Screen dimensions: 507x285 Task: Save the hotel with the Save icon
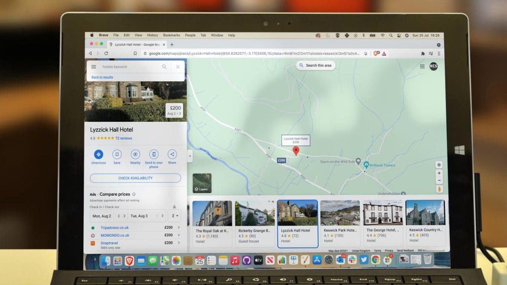tap(117, 155)
